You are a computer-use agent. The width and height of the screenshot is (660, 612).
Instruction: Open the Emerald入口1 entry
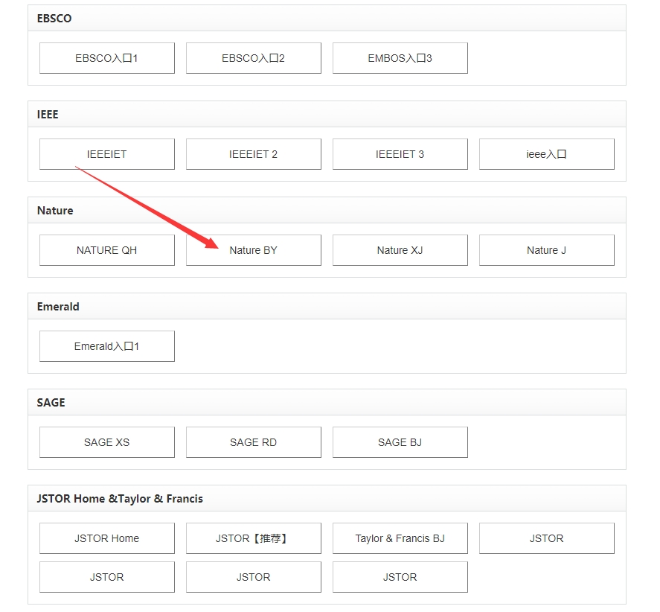(x=107, y=346)
